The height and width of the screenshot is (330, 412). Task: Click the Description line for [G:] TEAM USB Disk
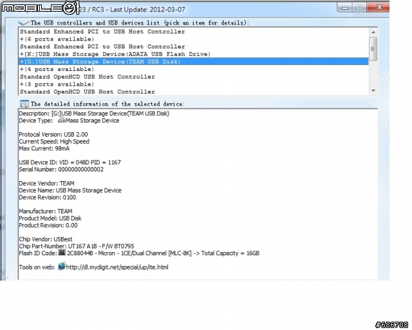(x=94, y=113)
